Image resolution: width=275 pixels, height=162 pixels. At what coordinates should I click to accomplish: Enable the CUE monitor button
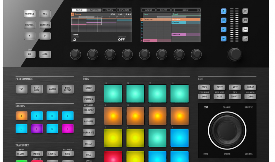pos(245,39)
